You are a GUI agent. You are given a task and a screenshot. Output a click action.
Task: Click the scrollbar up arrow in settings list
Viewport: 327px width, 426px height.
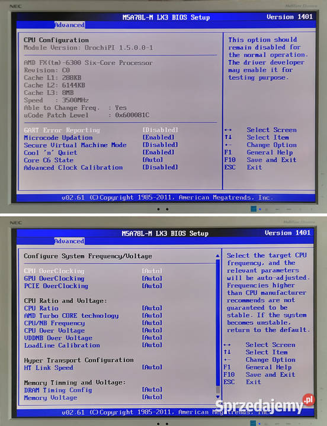point(217,256)
